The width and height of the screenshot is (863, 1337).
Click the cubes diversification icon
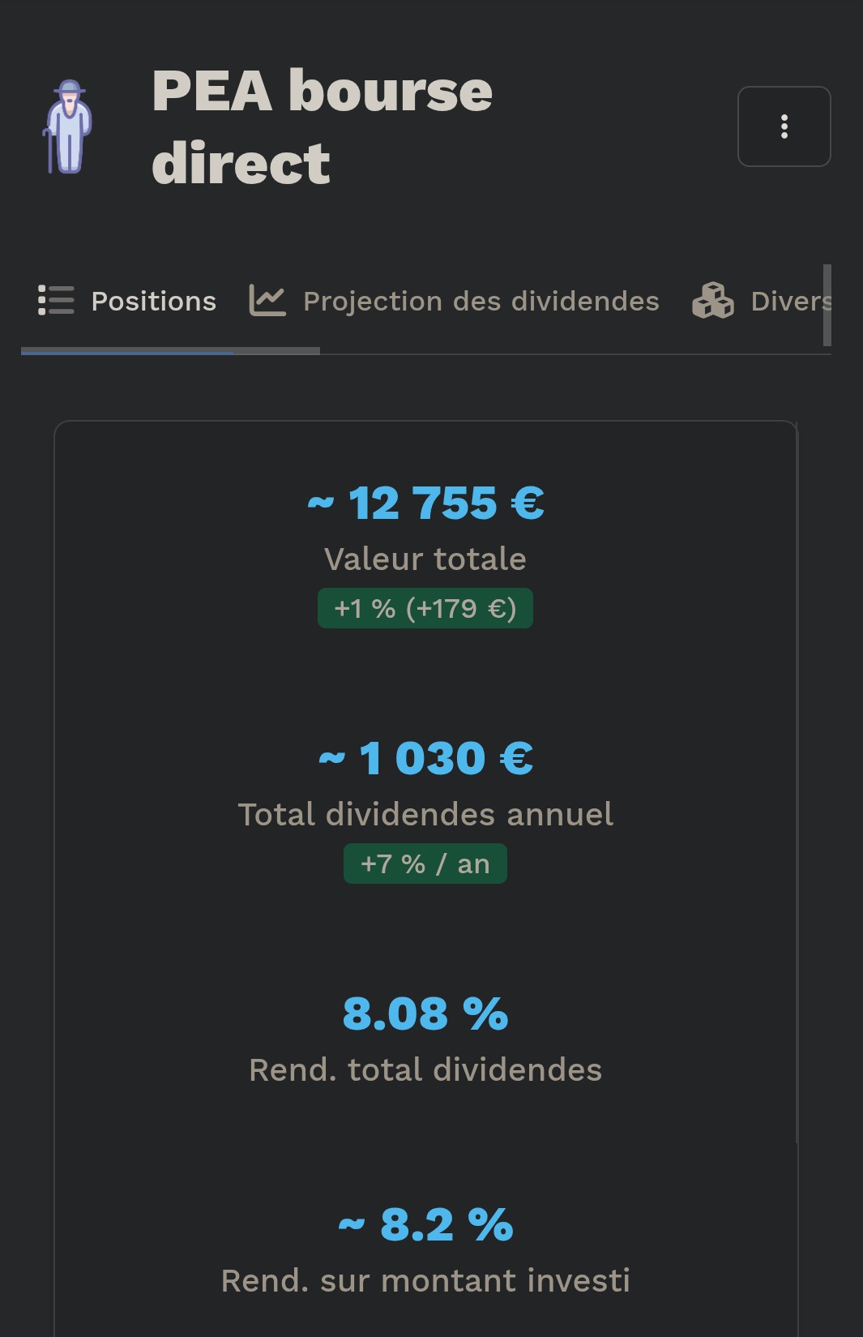pyautogui.click(x=712, y=301)
